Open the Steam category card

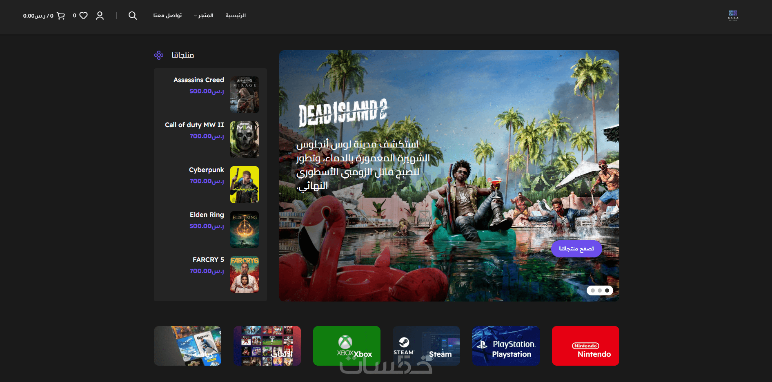pyautogui.click(x=426, y=346)
